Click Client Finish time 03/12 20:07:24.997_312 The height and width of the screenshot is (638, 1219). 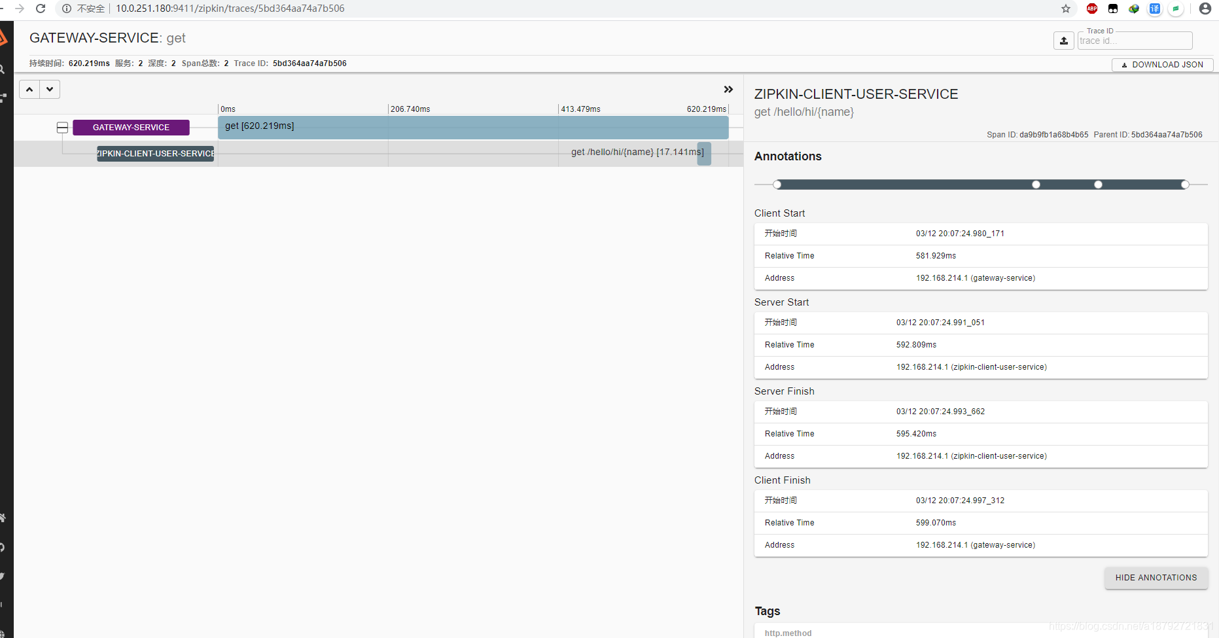960,501
